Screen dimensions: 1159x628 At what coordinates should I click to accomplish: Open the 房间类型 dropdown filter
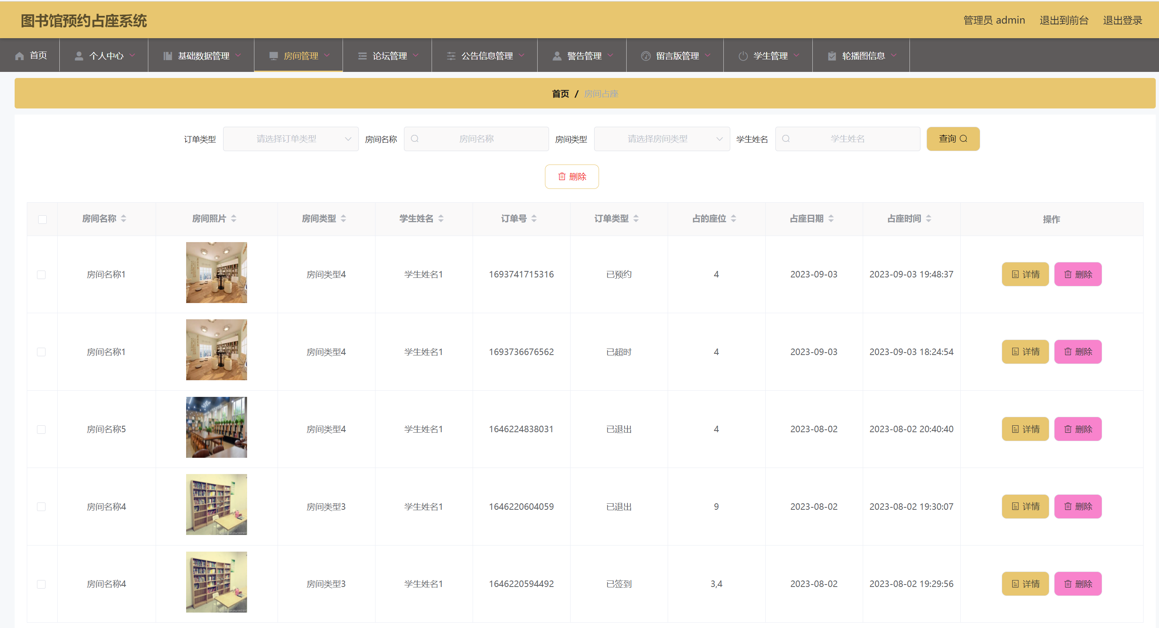coord(662,139)
